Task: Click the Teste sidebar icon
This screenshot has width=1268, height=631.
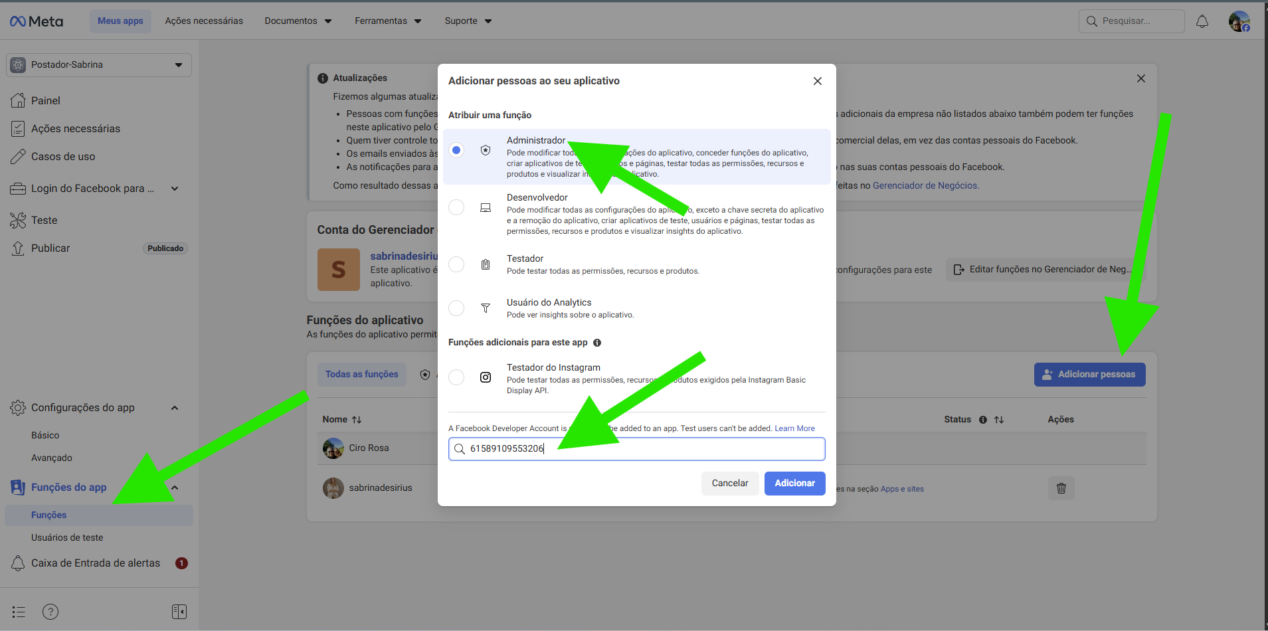Action: pyautogui.click(x=18, y=220)
